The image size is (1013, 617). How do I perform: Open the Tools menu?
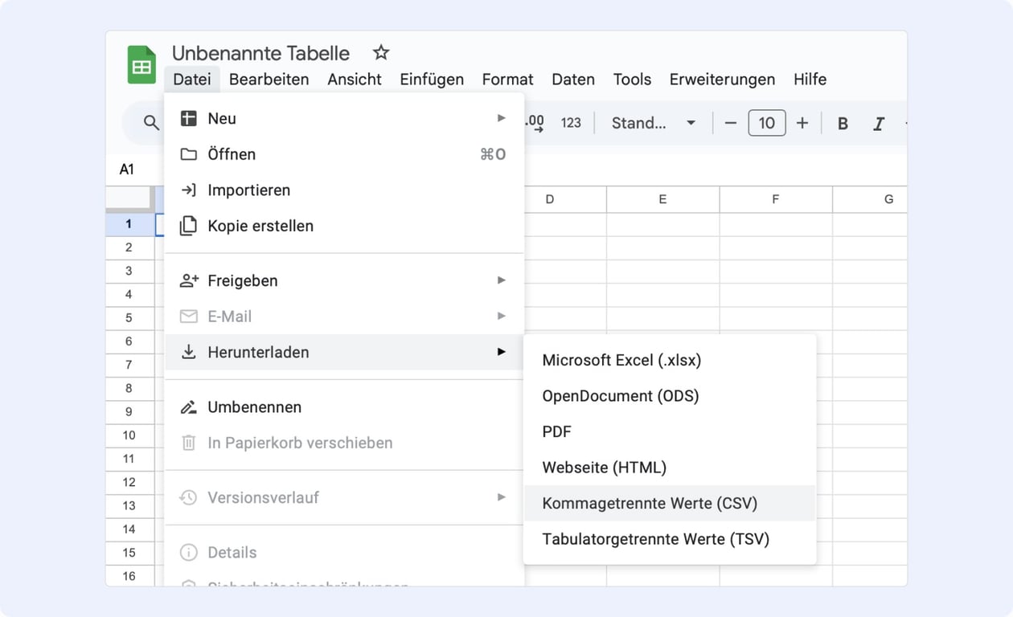[632, 80]
